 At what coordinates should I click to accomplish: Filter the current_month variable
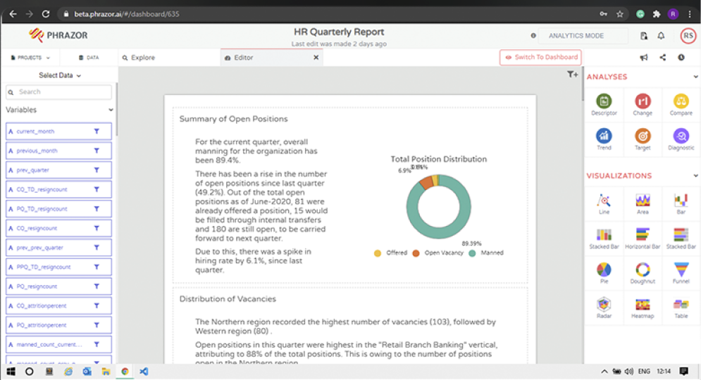tap(97, 132)
